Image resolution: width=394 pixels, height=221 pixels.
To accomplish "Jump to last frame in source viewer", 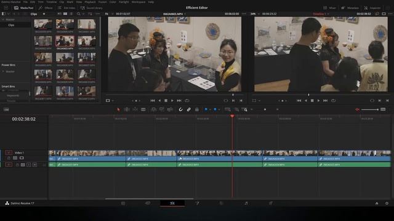I will point(179,101).
